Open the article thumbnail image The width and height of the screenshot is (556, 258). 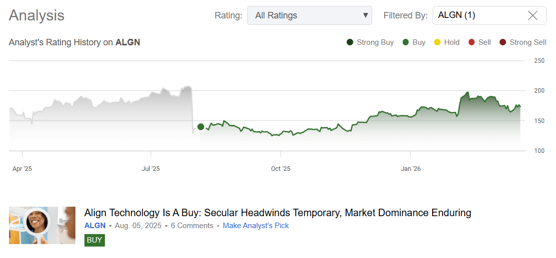pyautogui.click(x=42, y=226)
